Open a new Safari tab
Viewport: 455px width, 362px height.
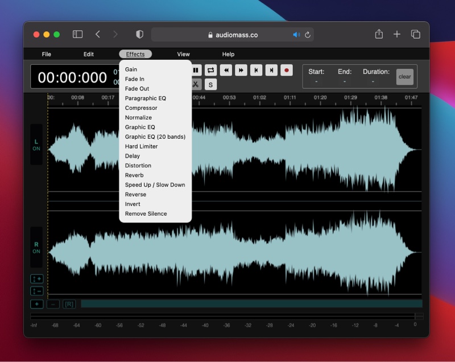point(396,34)
